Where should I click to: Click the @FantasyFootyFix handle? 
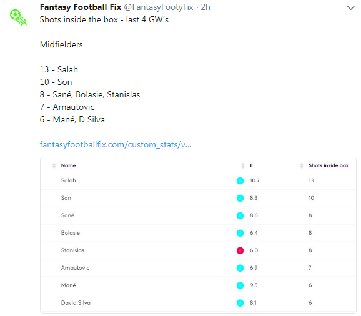tap(159, 7)
